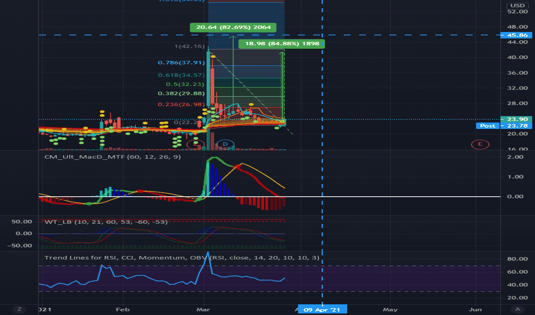Select the Trend Lines for RSI indicator title

click(182, 258)
